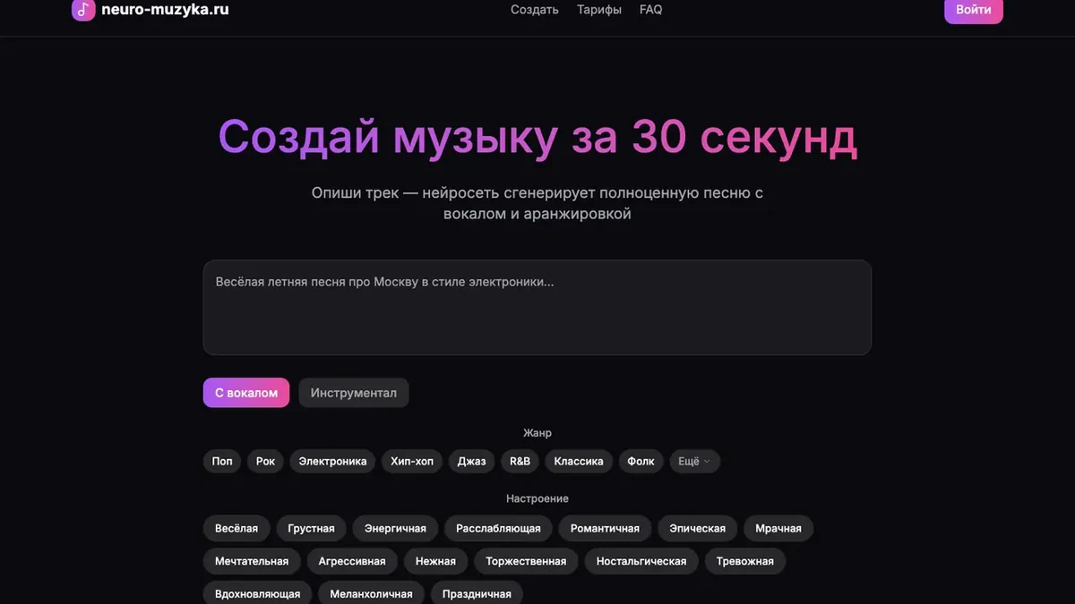Choose the Рок genre chip

click(265, 462)
